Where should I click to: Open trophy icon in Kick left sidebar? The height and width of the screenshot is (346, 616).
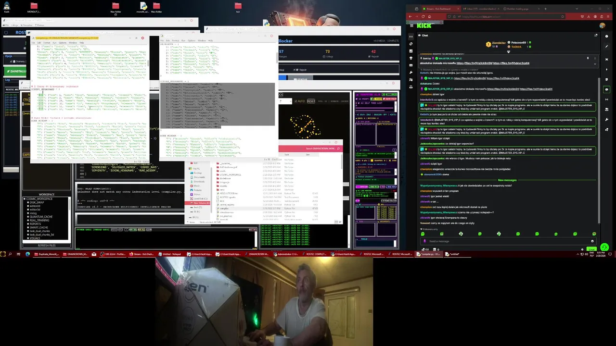point(411,58)
